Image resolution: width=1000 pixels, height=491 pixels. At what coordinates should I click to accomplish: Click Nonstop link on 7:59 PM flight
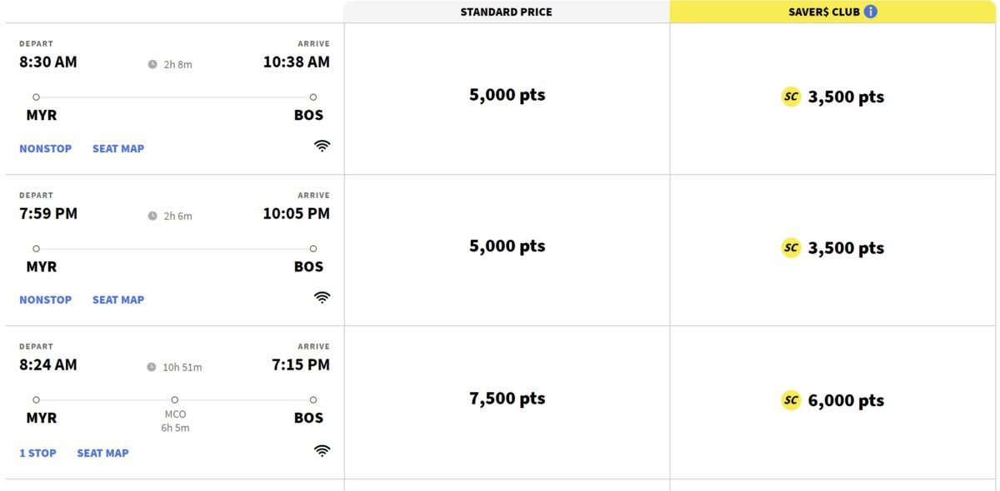(46, 300)
